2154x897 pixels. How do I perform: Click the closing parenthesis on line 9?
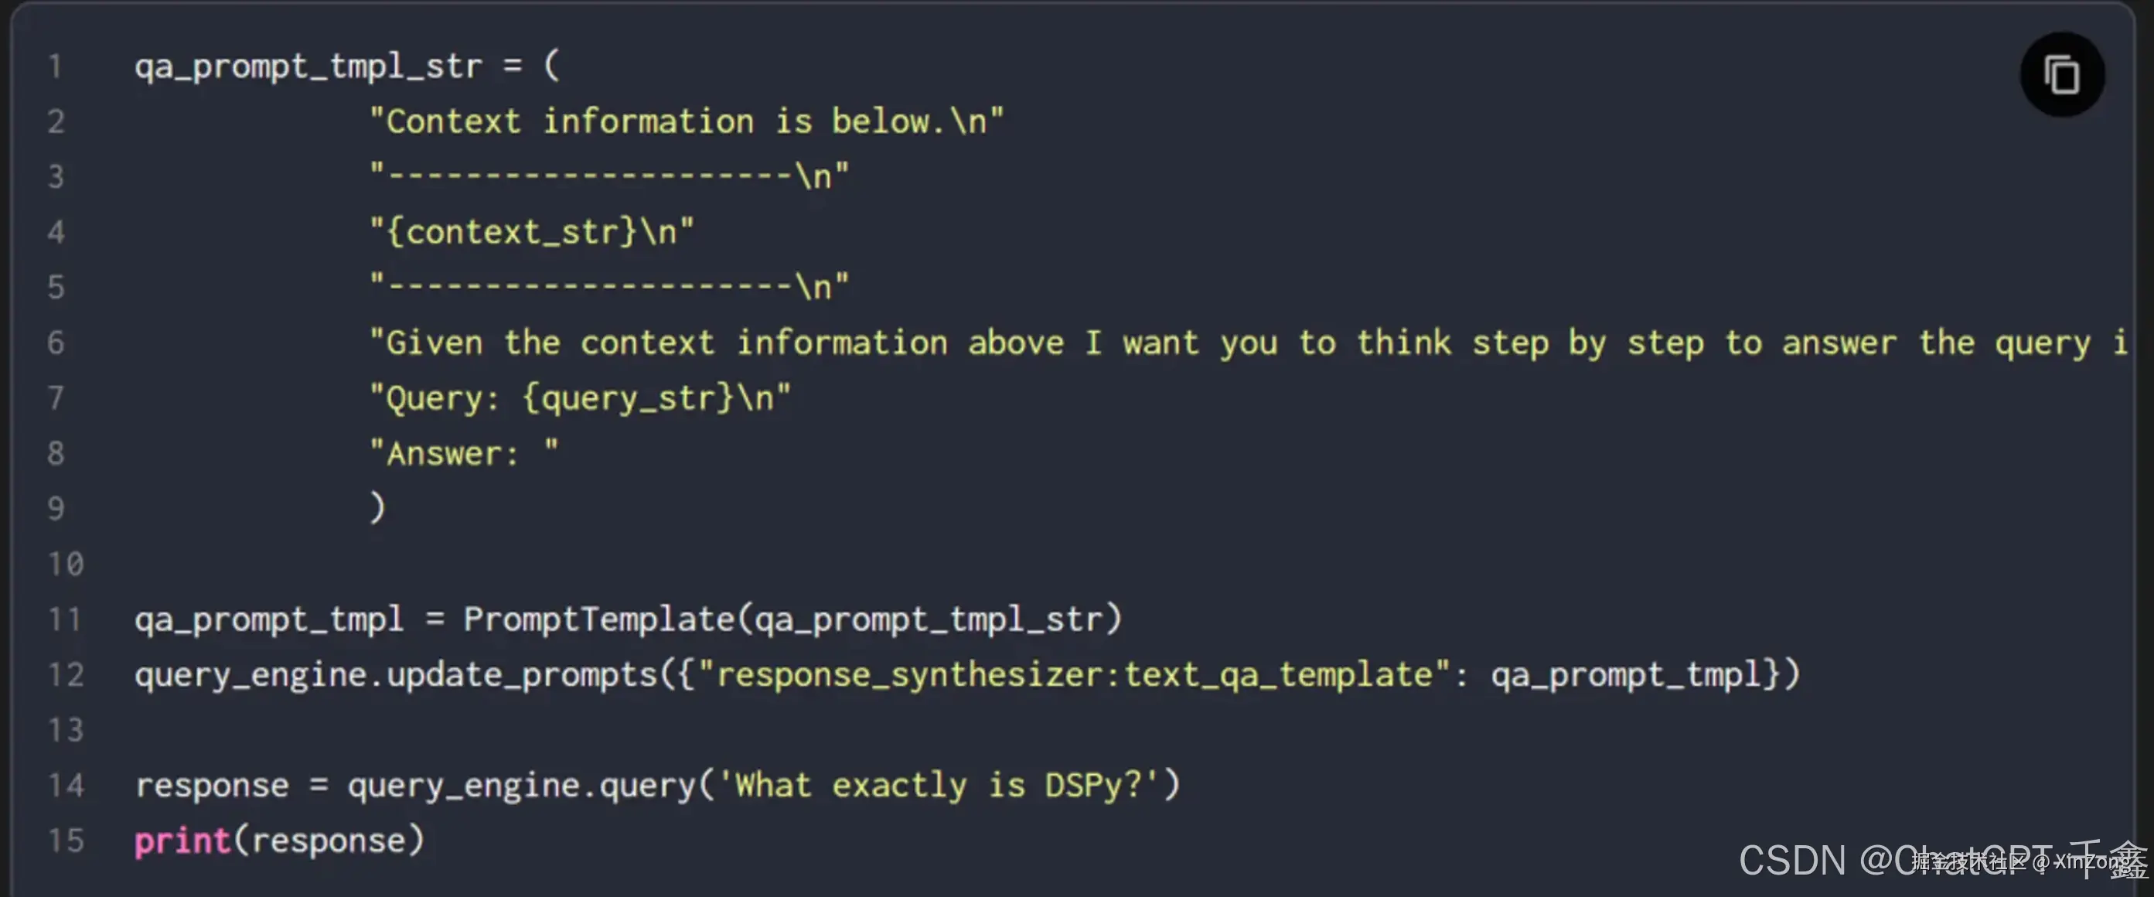coord(377,508)
